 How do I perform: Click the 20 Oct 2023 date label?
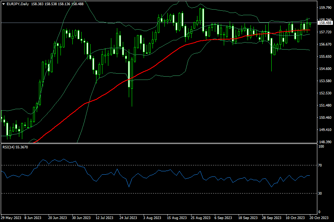coord(319,218)
